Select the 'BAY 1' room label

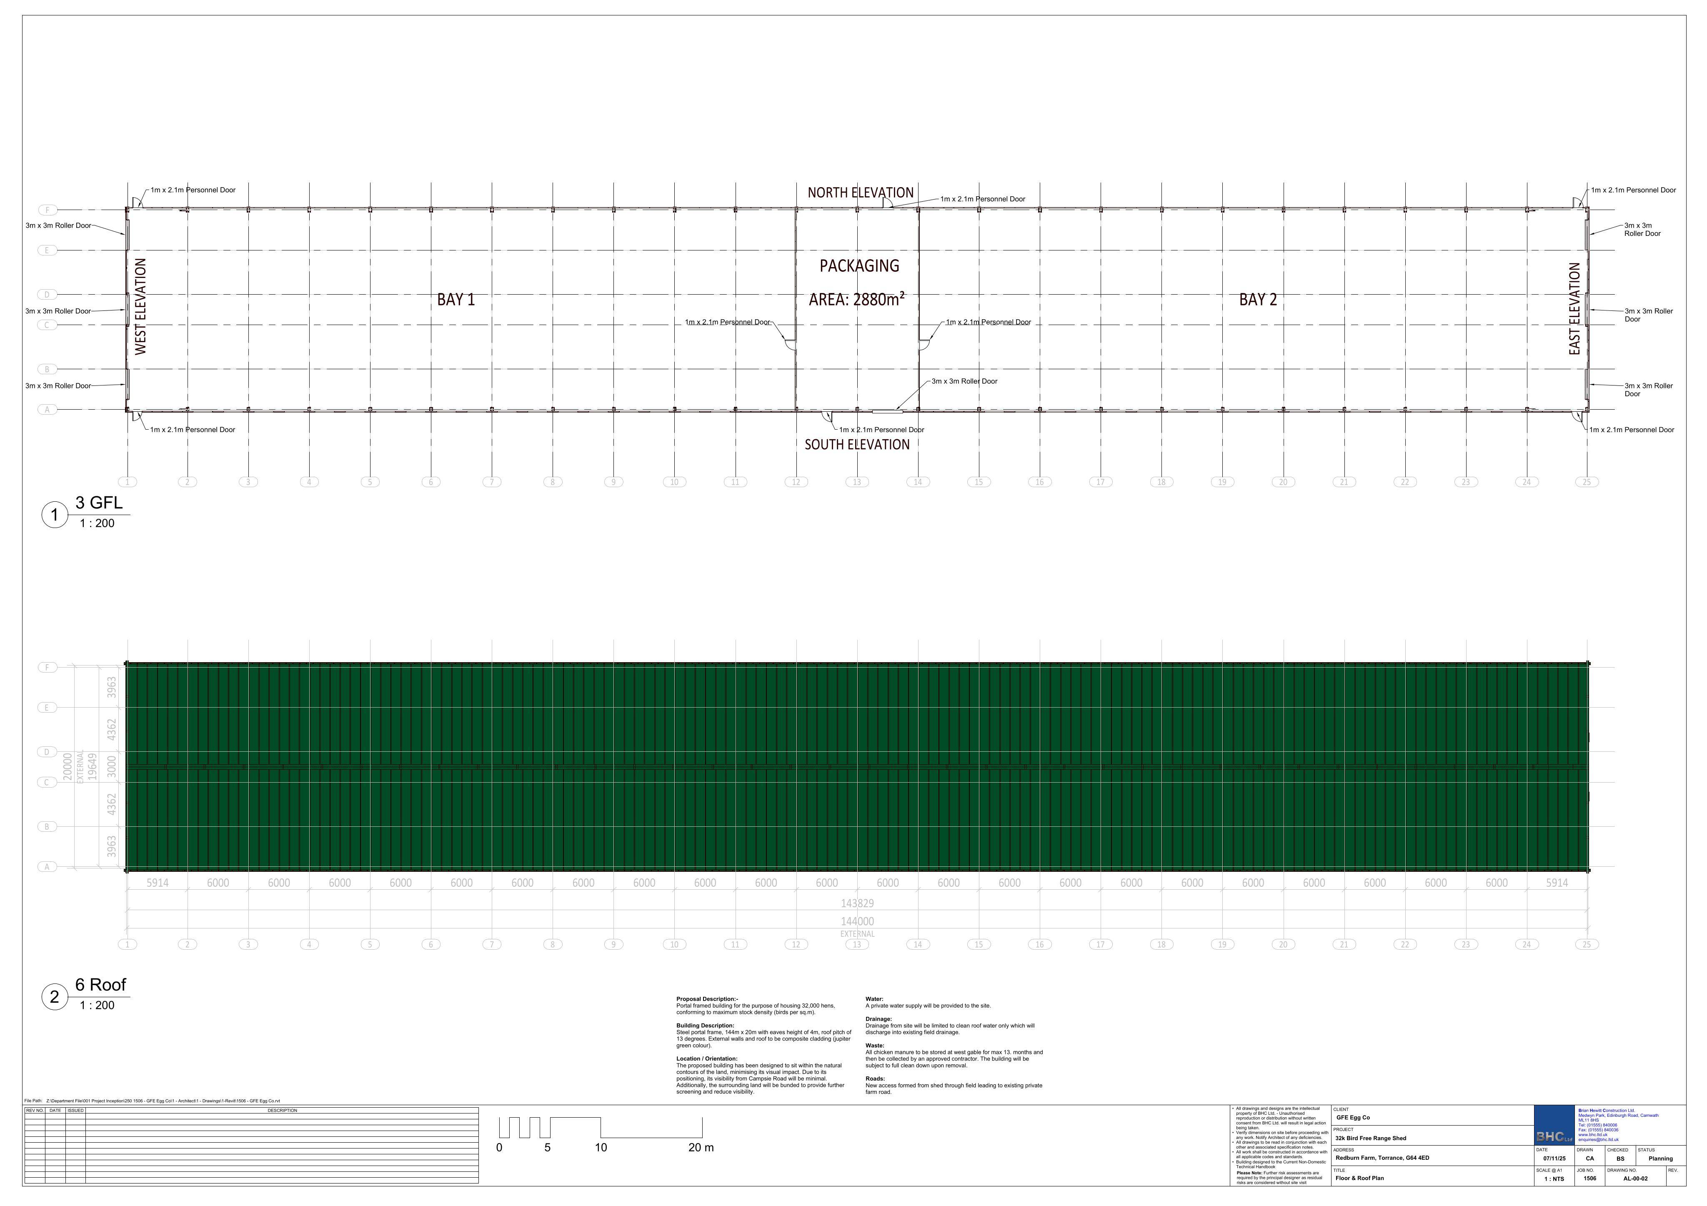coord(456,300)
